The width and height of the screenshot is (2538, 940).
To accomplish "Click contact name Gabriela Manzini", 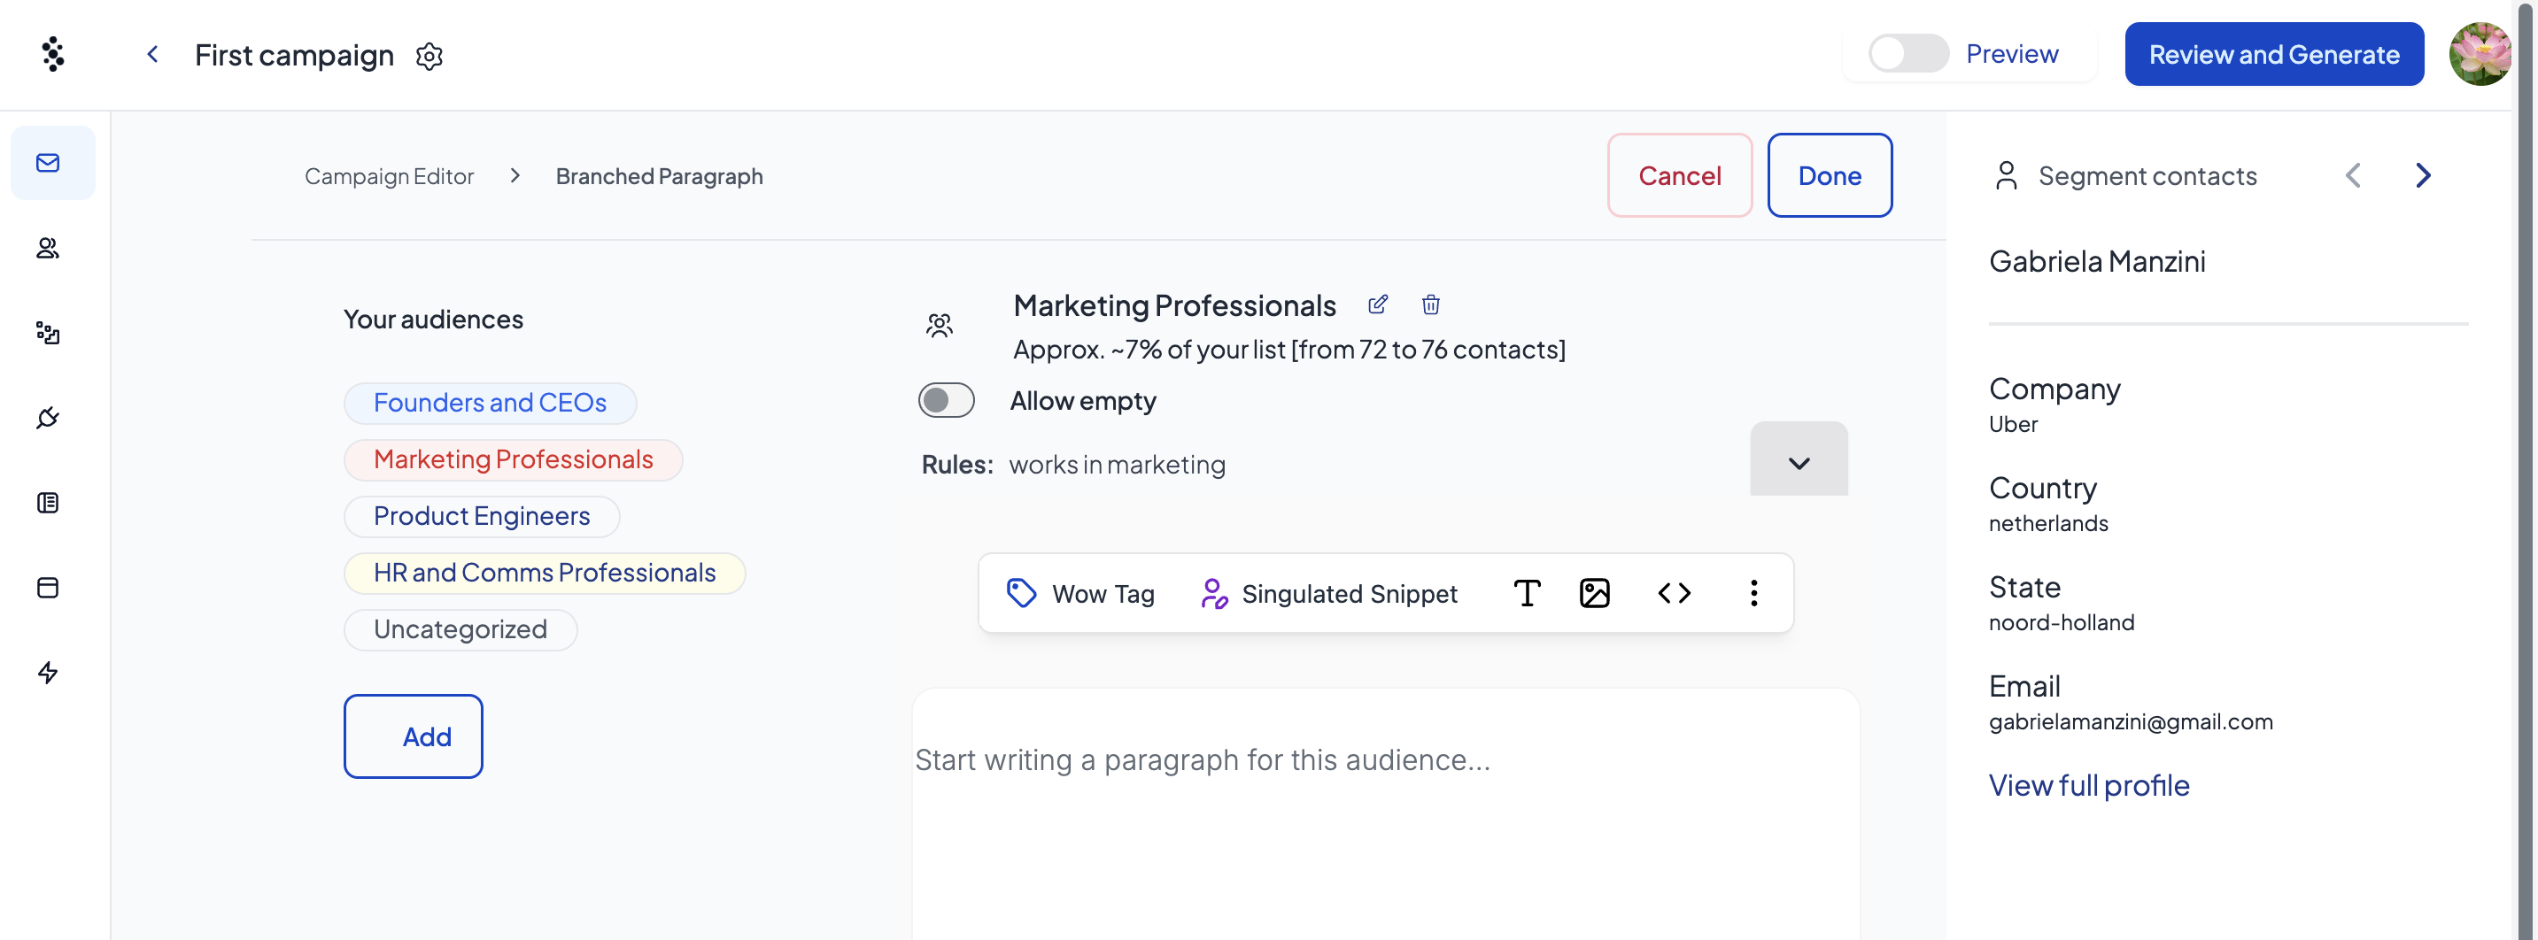I will 2097,261.
